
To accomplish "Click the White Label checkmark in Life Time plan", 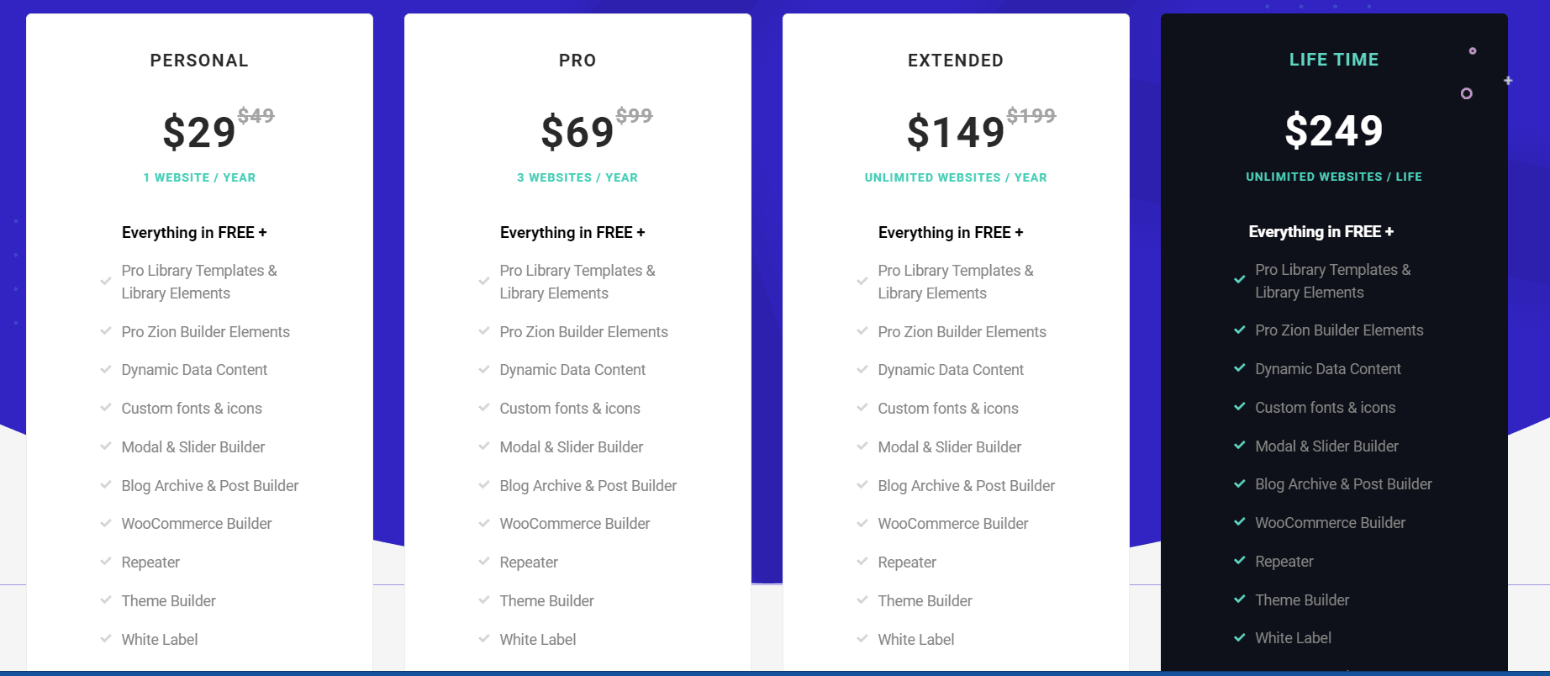I will click(x=1240, y=637).
